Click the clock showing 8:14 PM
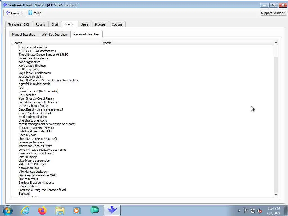The image size is (288, 216). click(274, 208)
